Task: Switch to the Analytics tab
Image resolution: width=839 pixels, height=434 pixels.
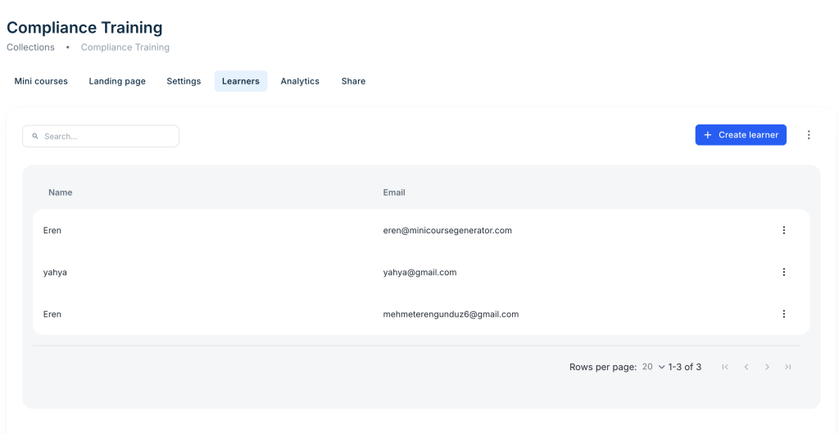Action: (x=300, y=81)
